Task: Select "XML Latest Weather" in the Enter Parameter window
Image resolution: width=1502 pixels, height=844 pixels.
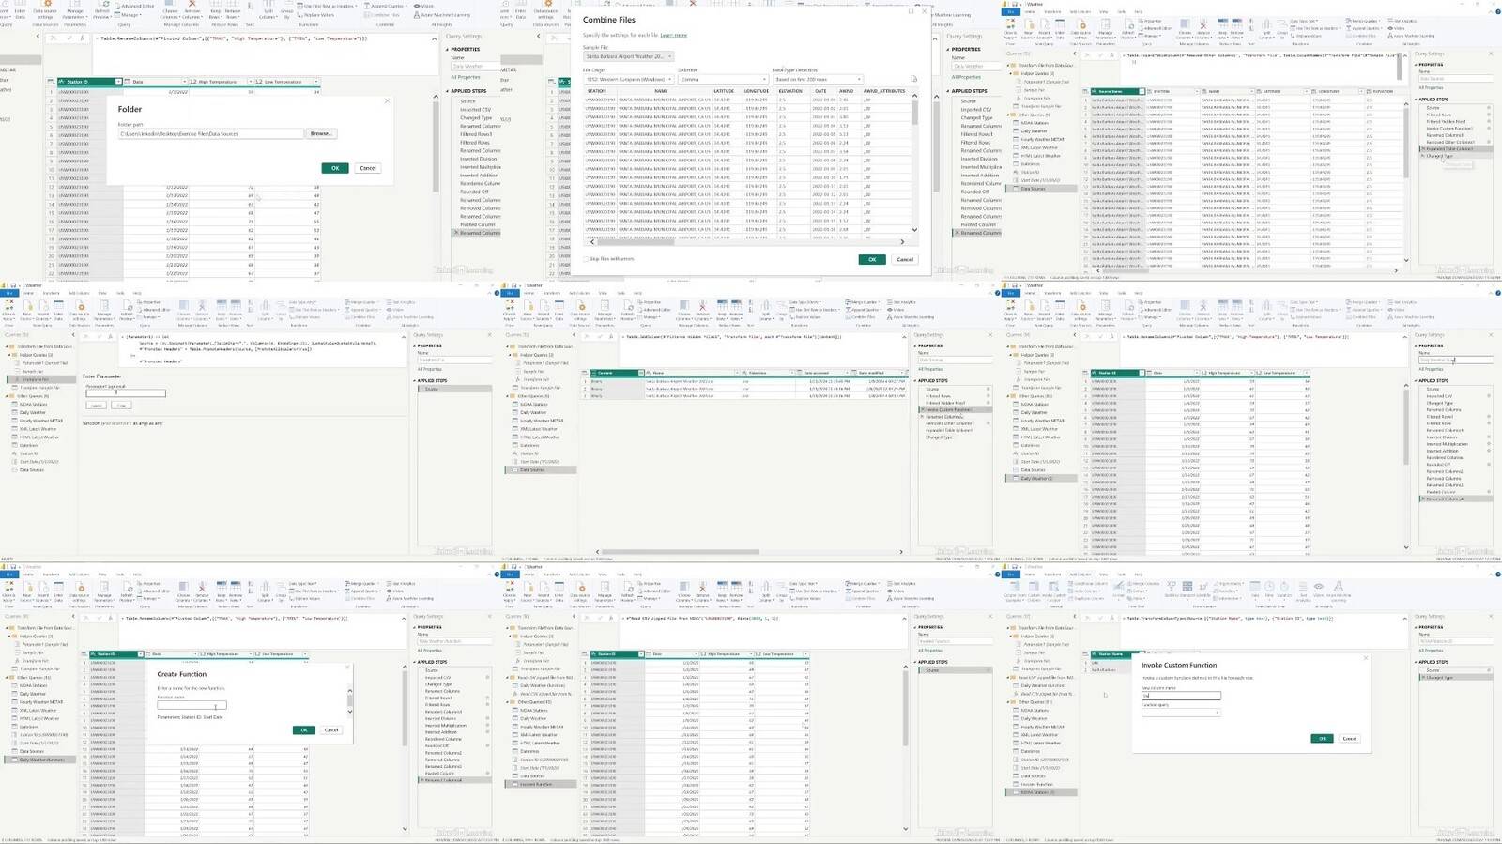Action: click(x=38, y=429)
